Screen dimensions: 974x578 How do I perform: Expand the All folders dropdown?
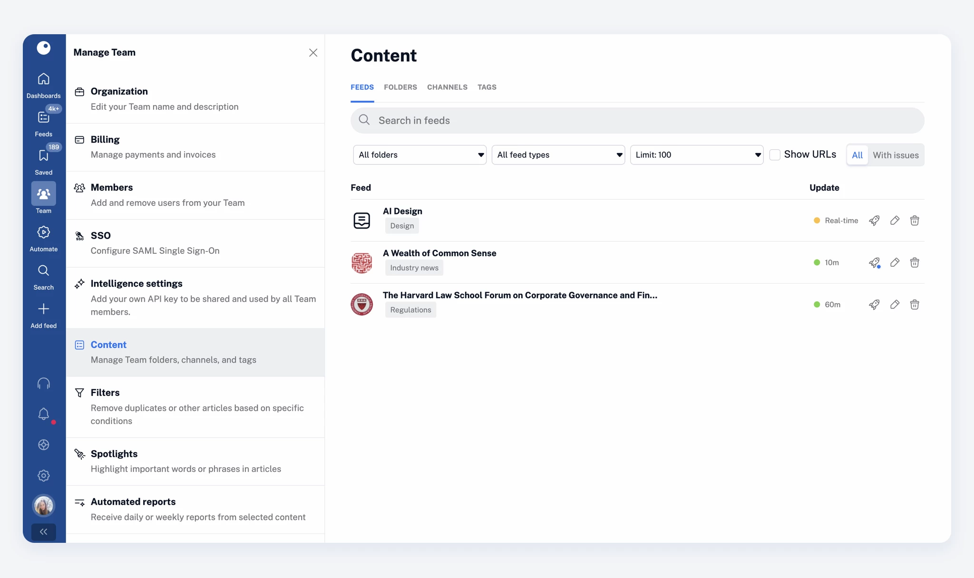click(419, 155)
